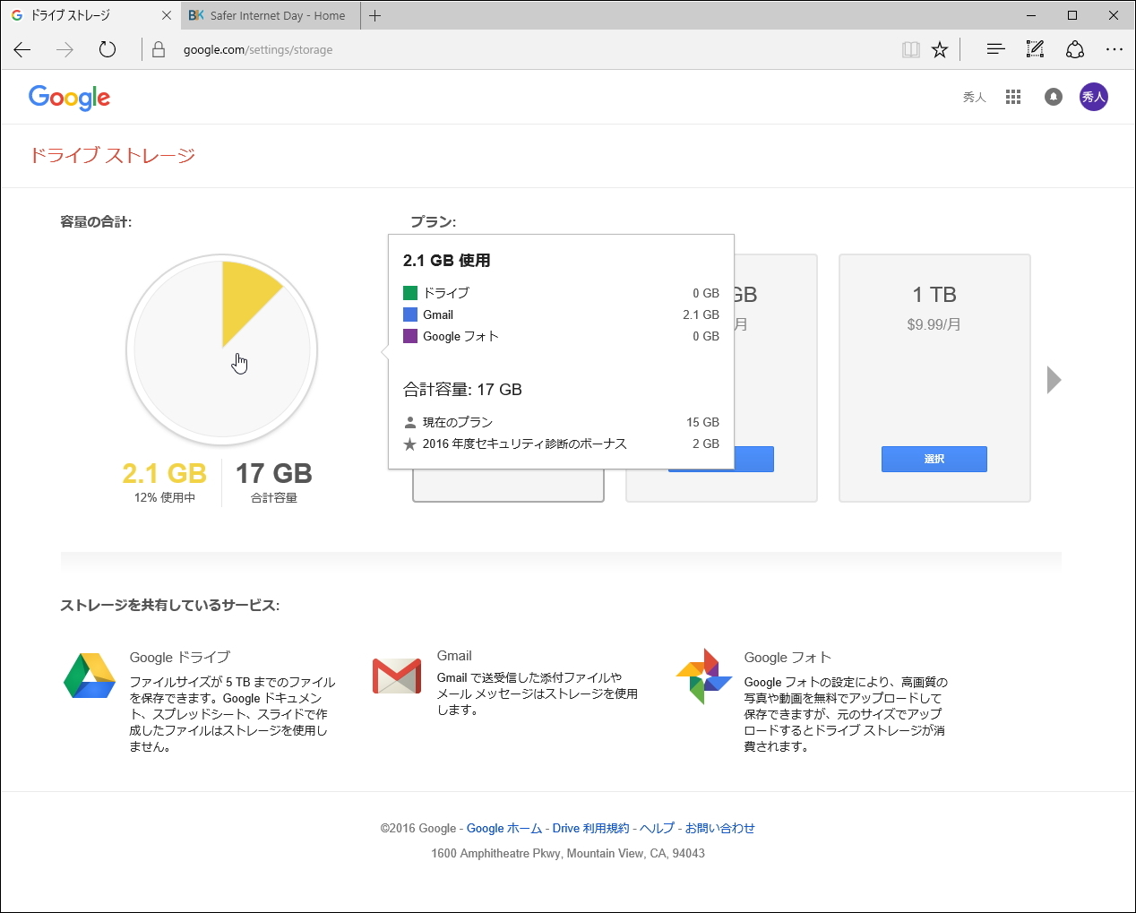Open the Edge Hub sidebar
The image size is (1136, 913).
994,49
